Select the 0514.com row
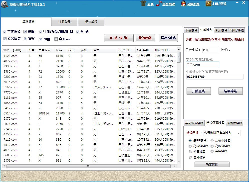The height and width of the screenshot is (182, 249). (x=89, y=113)
